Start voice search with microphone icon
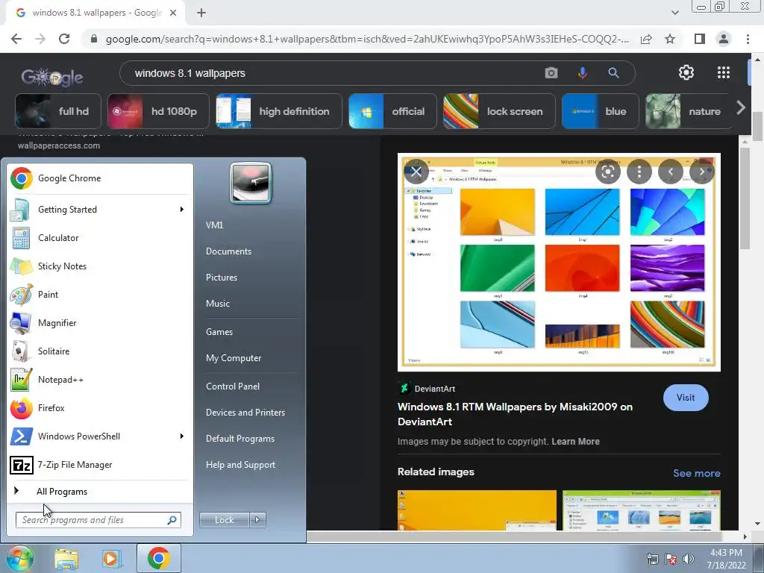 click(582, 73)
